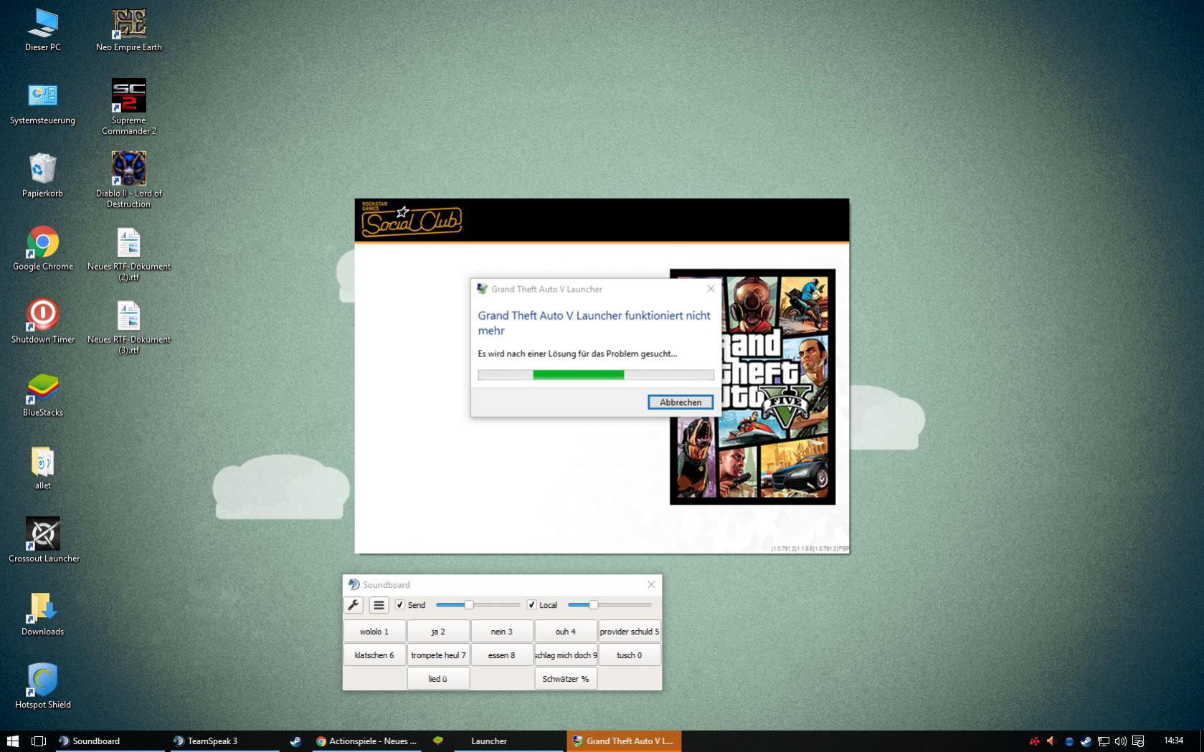1204x752 pixels.
Task: Play the ja 2 sound
Action: click(x=438, y=632)
